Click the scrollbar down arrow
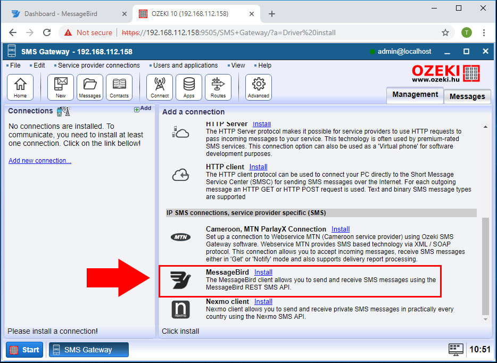Image resolution: width=497 pixels, height=363 pixels. click(x=485, y=319)
